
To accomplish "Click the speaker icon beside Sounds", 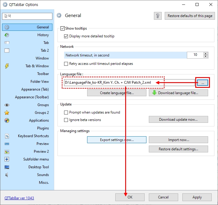I will click(7, 175).
